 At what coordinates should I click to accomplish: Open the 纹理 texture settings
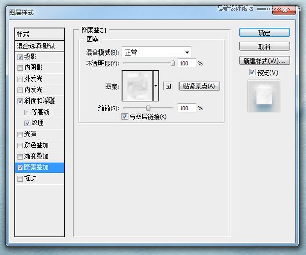point(37,123)
